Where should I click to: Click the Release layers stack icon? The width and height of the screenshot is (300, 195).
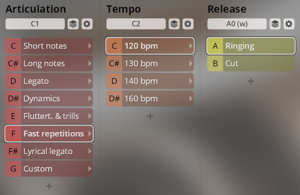[275, 24]
